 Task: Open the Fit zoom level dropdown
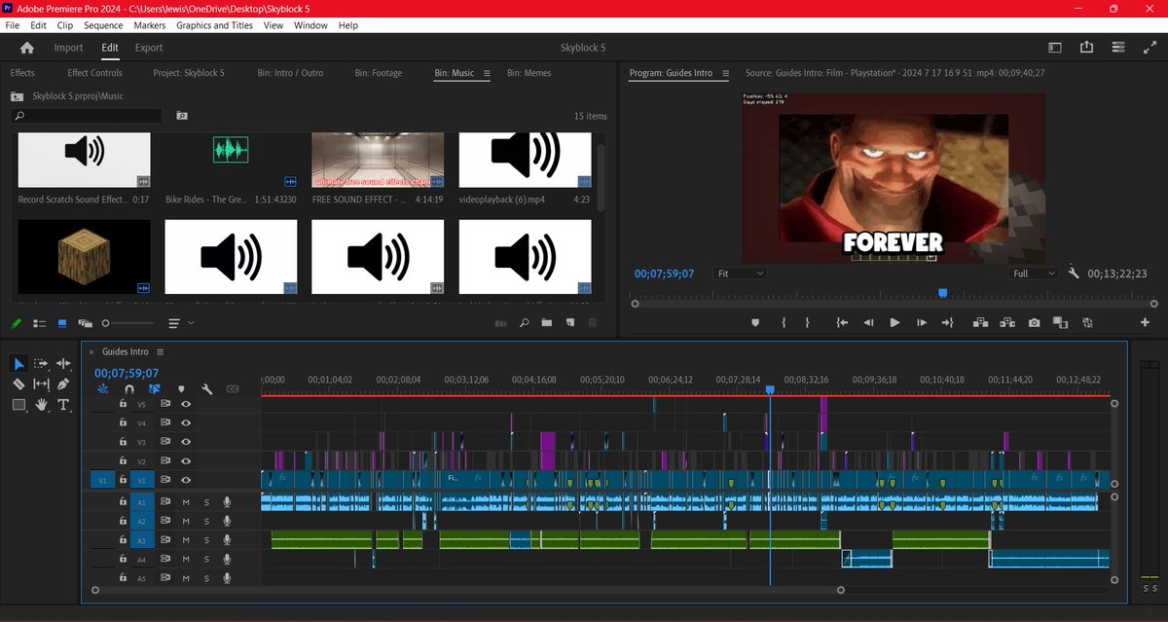[740, 274]
